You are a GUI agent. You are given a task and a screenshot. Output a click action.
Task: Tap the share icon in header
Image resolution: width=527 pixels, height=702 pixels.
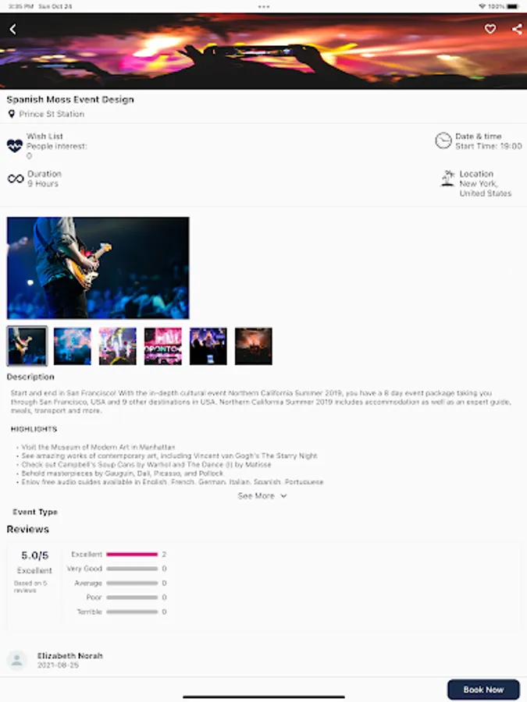pos(517,29)
